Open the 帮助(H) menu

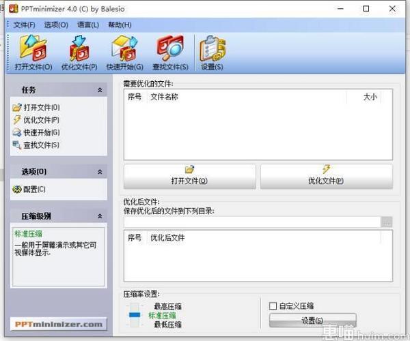tap(120, 25)
